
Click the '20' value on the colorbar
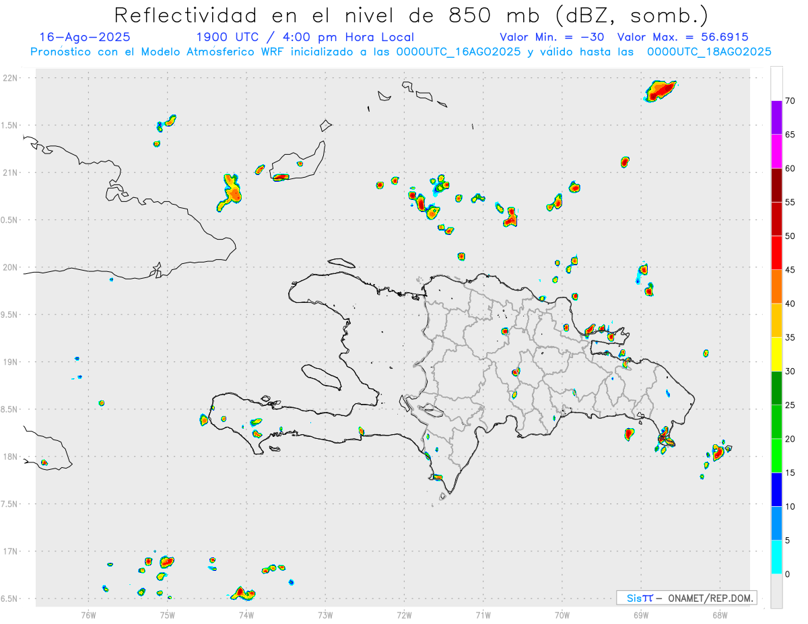pyautogui.click(x=790, y=439)
